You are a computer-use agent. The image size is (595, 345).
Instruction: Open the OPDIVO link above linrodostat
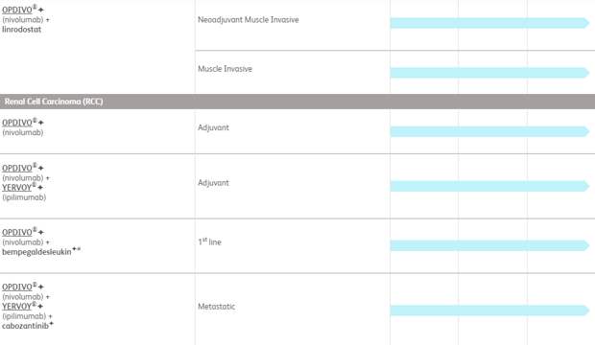17,10
